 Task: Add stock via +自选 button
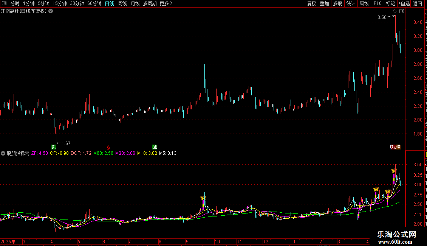404,3
